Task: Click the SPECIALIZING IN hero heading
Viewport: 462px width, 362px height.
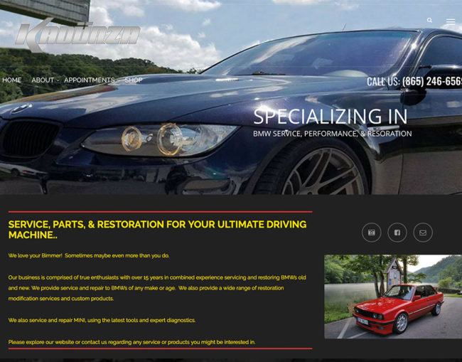Action: click(x=331, y=117)
